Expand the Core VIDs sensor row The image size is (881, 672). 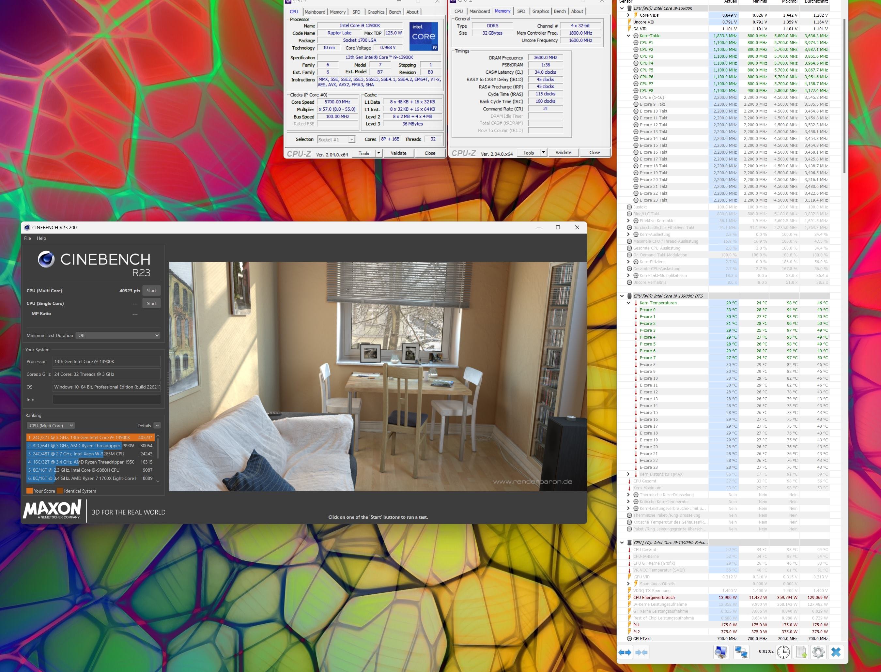click(x=628, y=15)
